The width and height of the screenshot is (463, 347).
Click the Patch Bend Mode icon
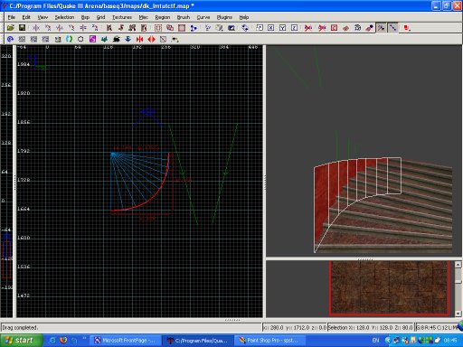point(357,28)
